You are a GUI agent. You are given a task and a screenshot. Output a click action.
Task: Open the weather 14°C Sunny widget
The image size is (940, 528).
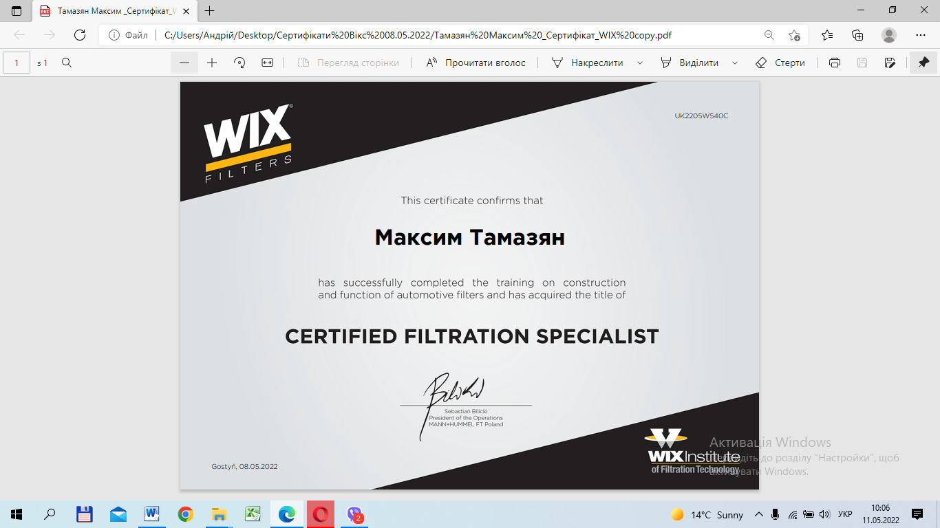click(707, 514)
